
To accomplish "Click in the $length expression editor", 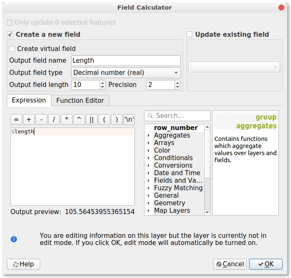I will click(x=72, y=166).
